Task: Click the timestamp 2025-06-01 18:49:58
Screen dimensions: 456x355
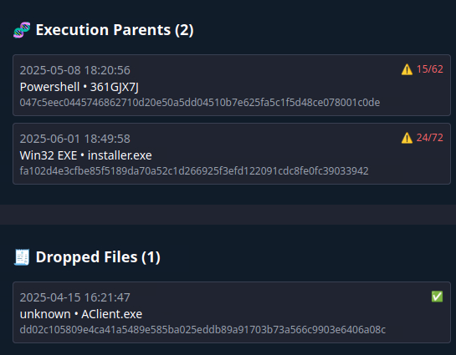Action: (75, 139)
